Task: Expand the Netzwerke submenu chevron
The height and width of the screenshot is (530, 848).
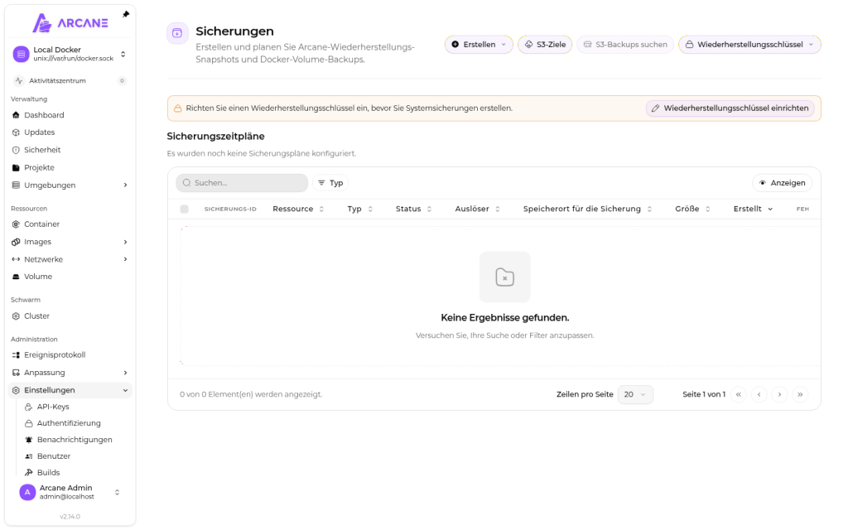Action: 126,259
